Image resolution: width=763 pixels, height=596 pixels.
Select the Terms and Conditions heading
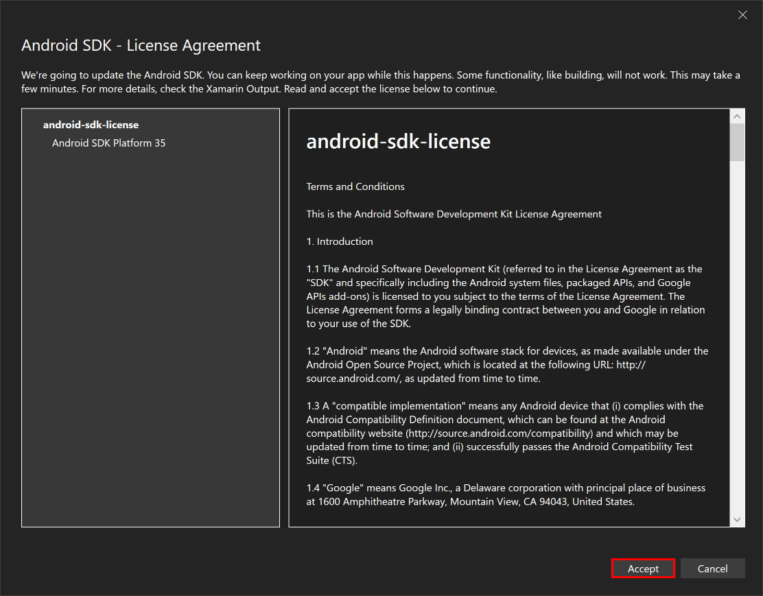(x=355, y=186)
